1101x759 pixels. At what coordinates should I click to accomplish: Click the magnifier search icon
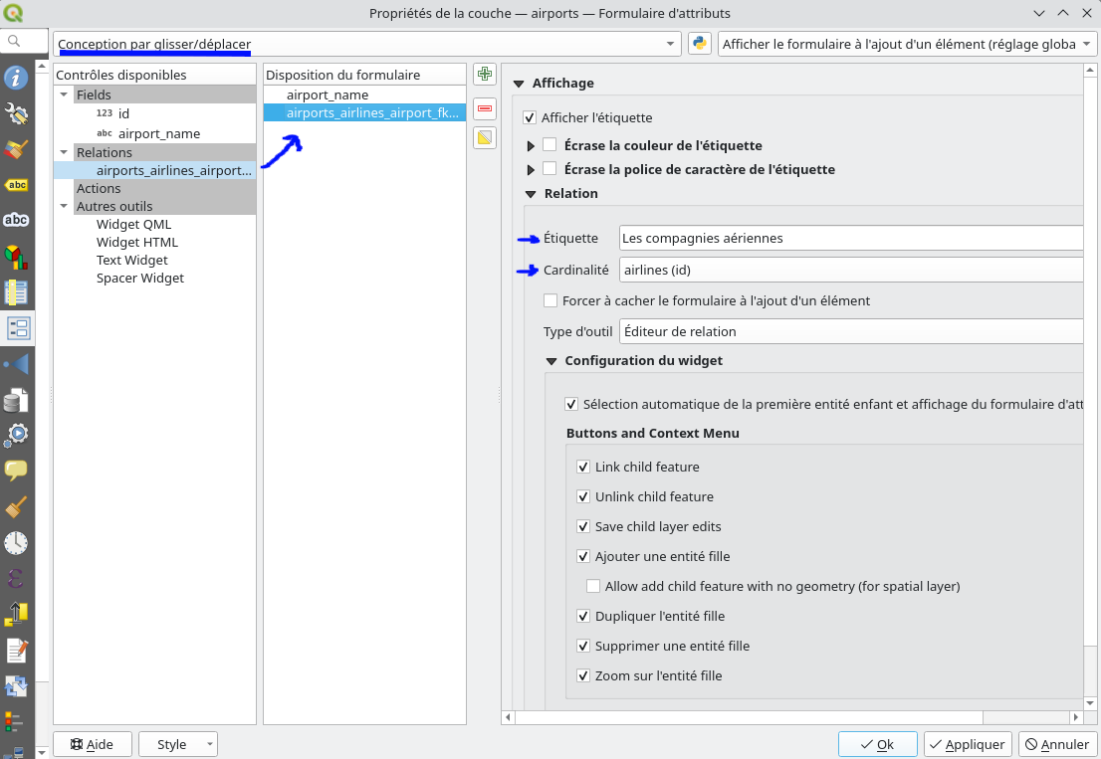tap(14, 41)
